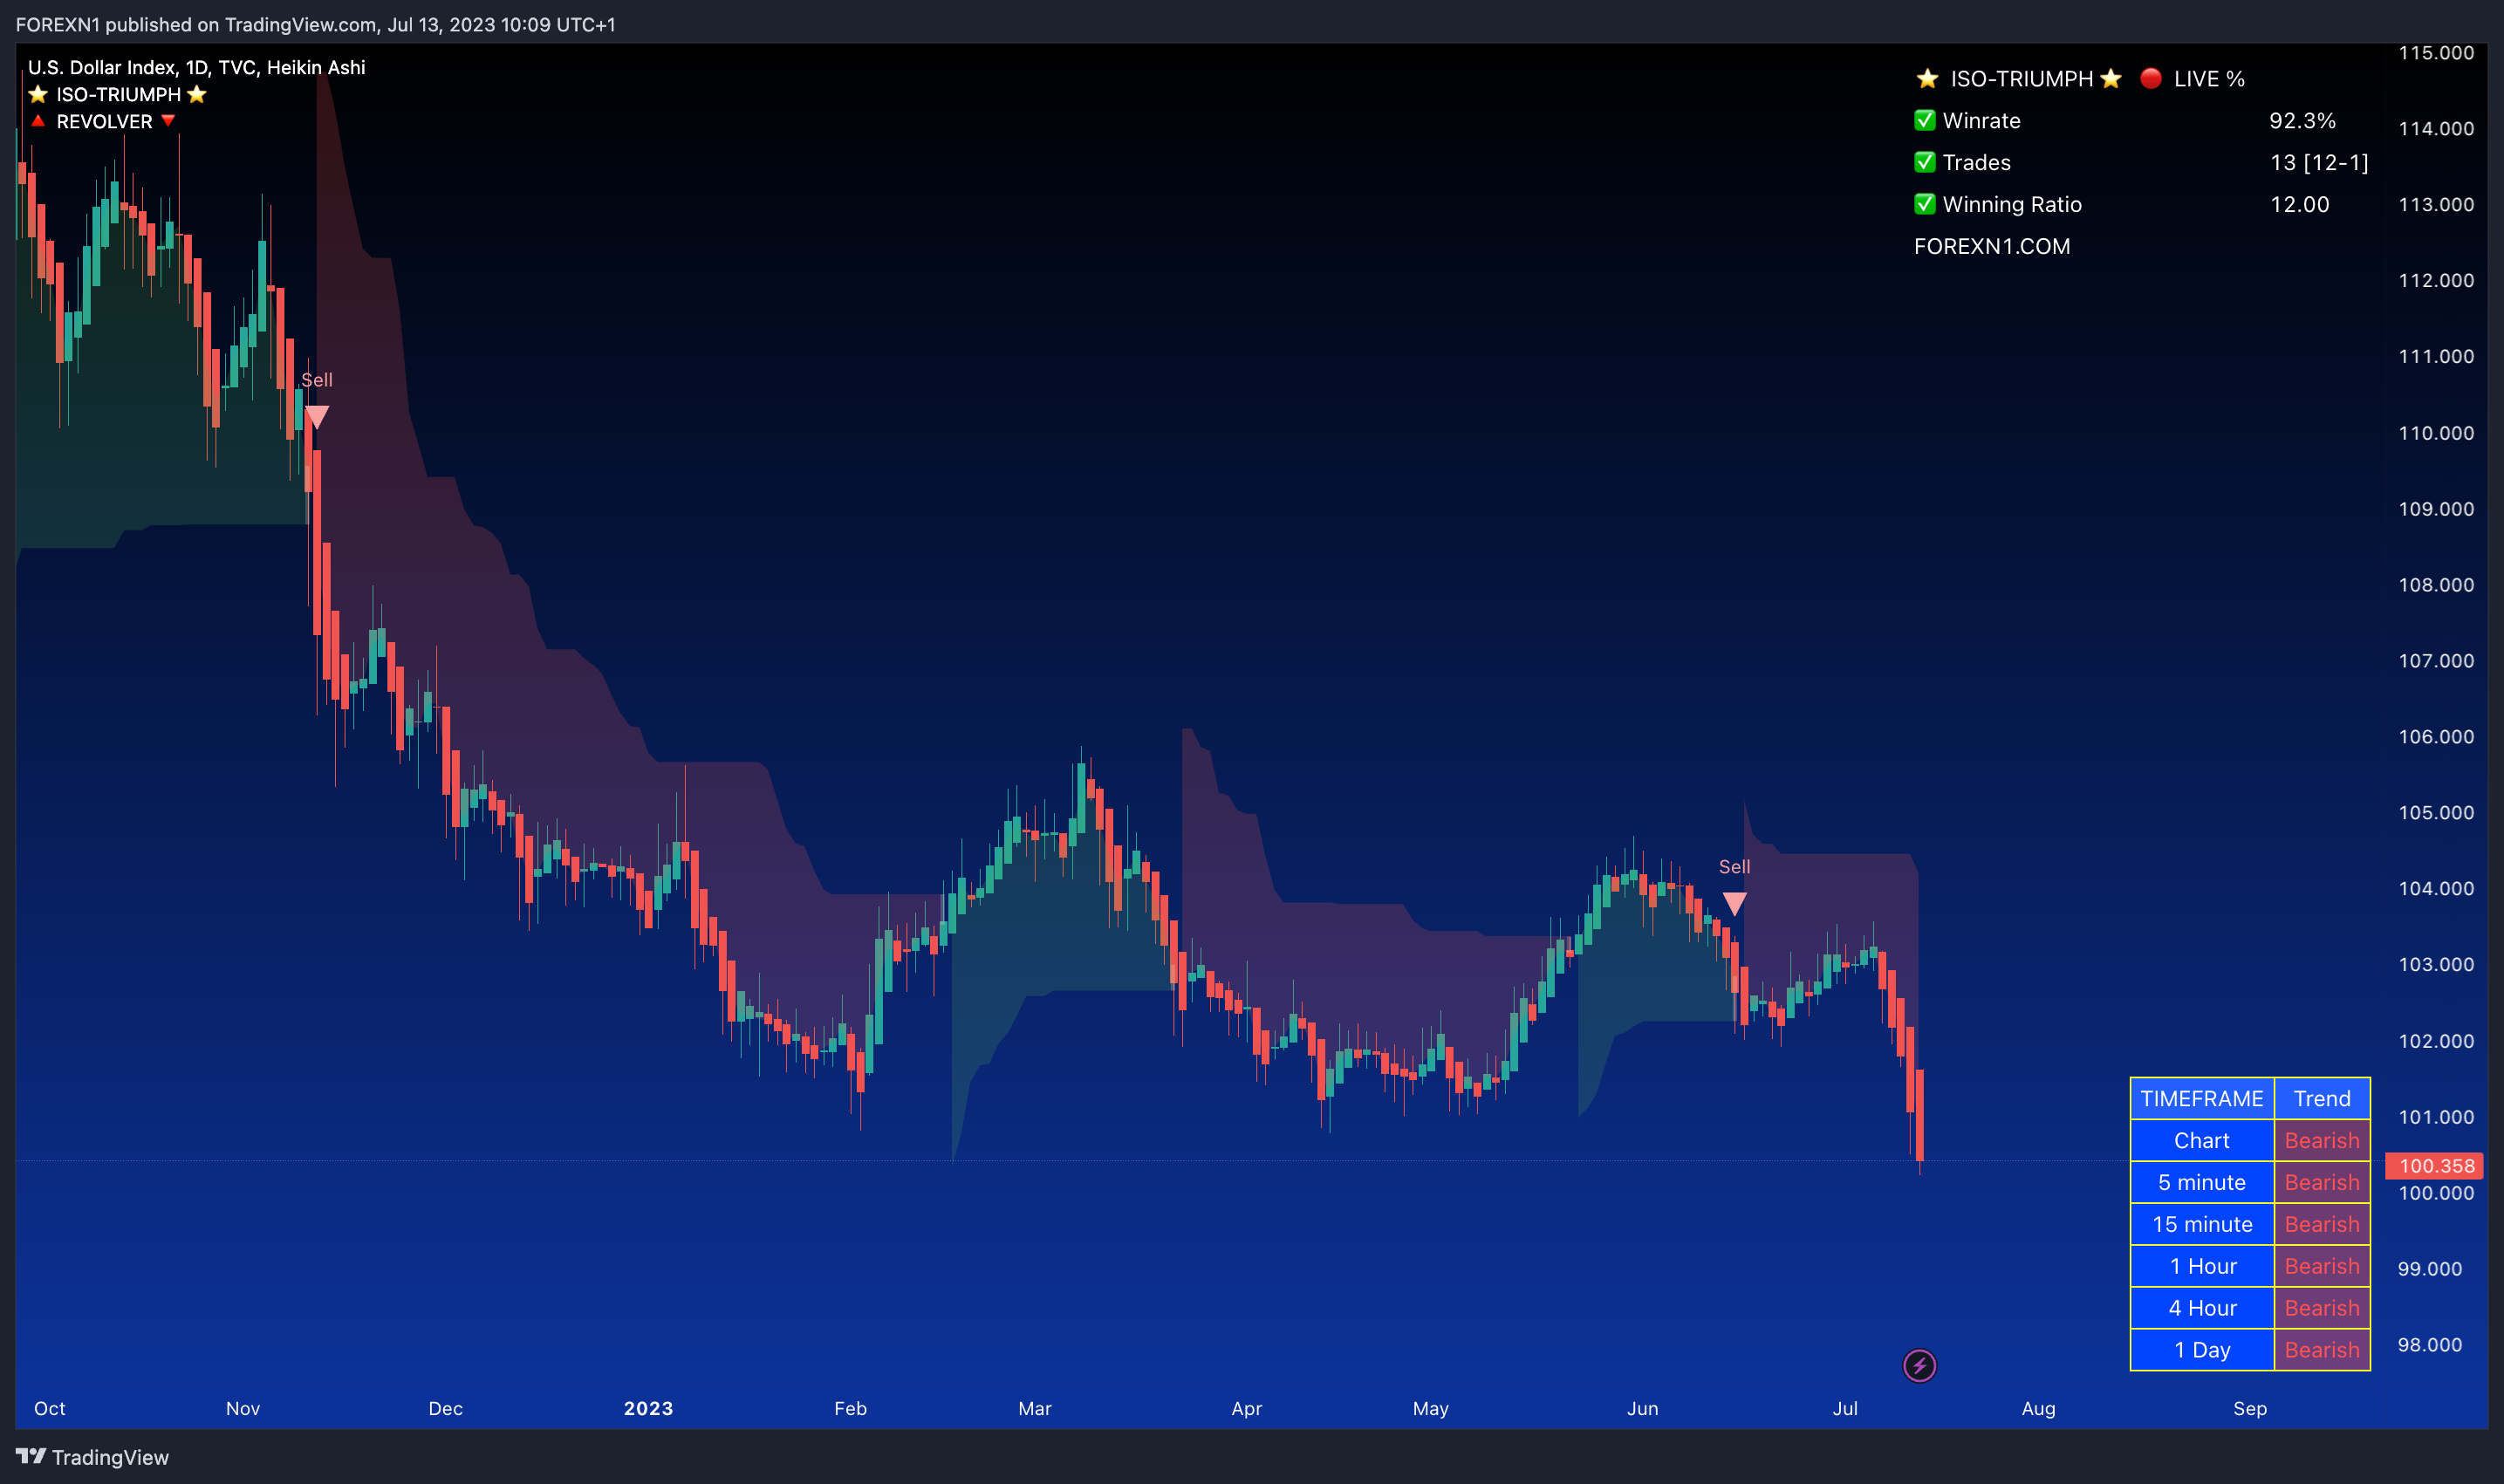Viewport: 2504px width, 1484px height.
Task: Click the FOREXN1 published header text
Action: pyautogui.click(x=316, y=24)
